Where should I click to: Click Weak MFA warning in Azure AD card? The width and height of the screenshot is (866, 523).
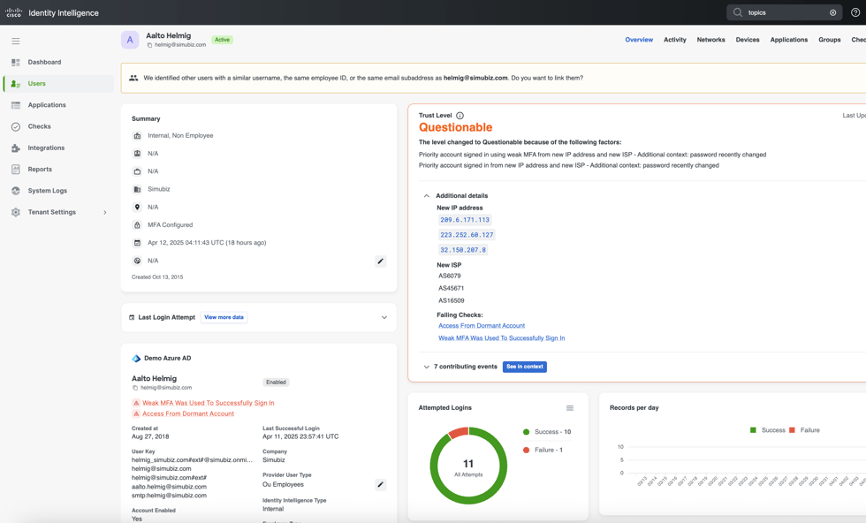pyautogui.click(x=209, y=403)
